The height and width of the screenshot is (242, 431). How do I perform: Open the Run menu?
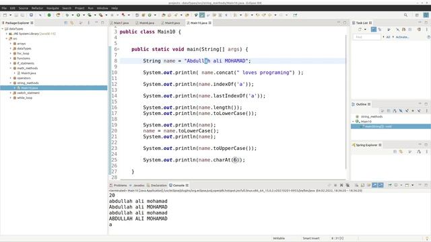91,8
